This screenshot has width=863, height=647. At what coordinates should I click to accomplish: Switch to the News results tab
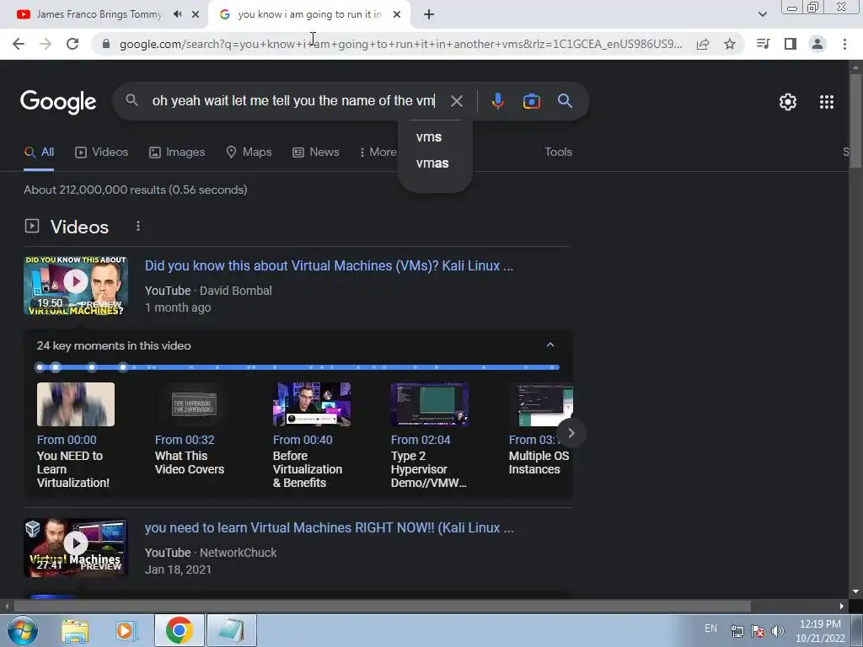pos(315,152)
